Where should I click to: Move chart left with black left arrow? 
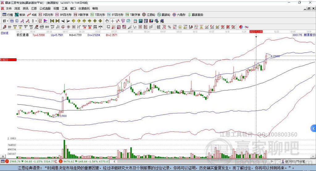(63, 21)
